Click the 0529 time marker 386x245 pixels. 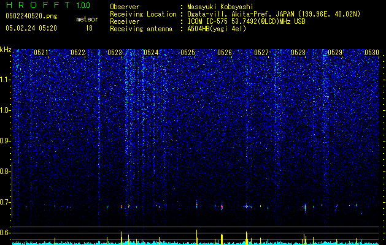tap(335, 52)
